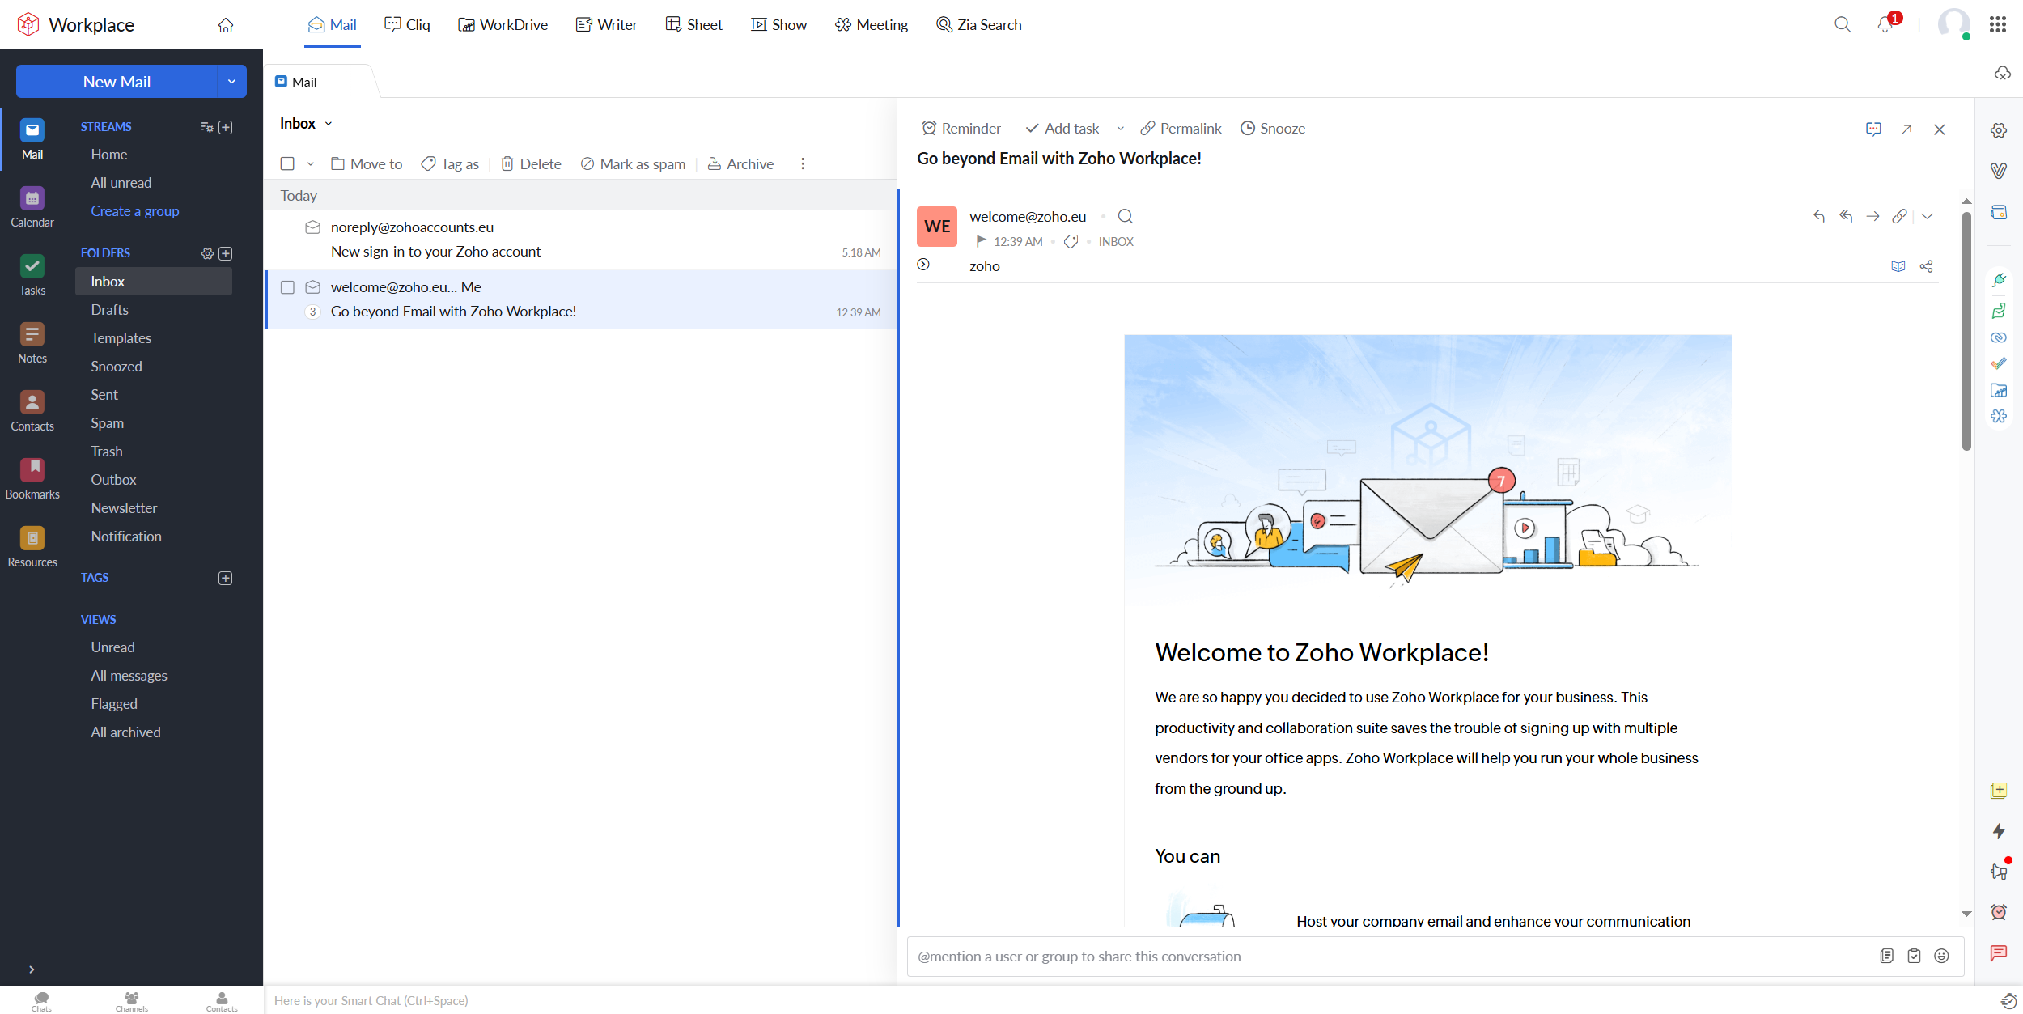Go to the Workplace home icon

coord(226,25)
